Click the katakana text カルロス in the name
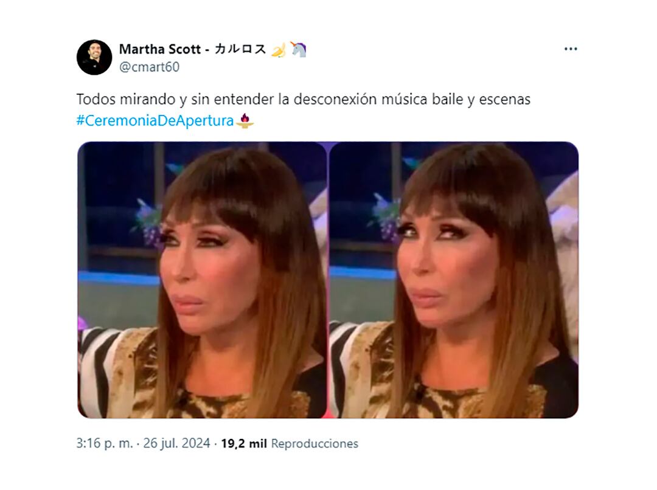Screen dimensions: 657x490 click(x=240, y=49)
